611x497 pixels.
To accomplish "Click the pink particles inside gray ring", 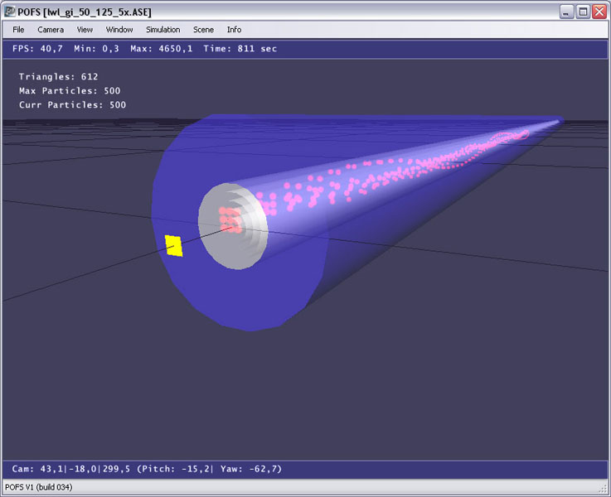I will point(230,219).
